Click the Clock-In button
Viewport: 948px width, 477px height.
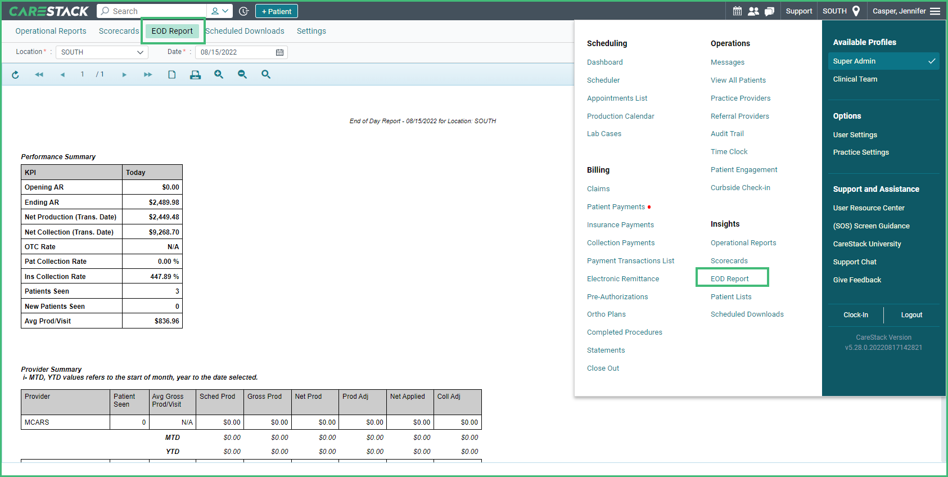pos(855,315)
